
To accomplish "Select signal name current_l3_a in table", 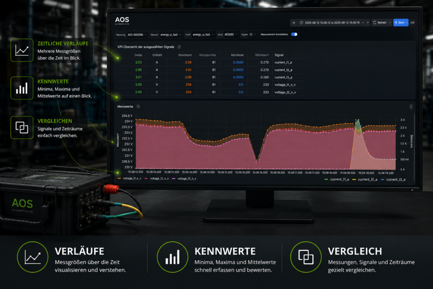I will click(283, 77).
